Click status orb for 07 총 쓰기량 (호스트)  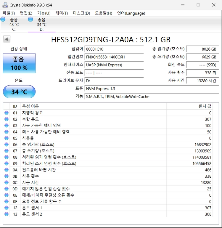coord(7,151)
